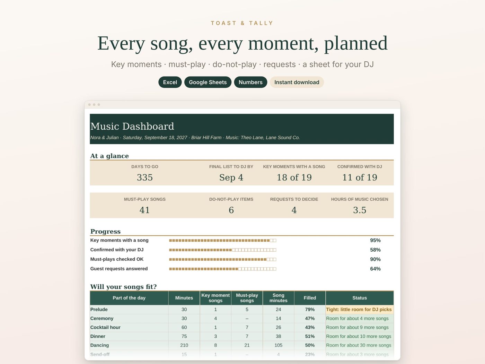Click the Excel format pill
This screenshot has width=485, height=364.
click(170, 82)
